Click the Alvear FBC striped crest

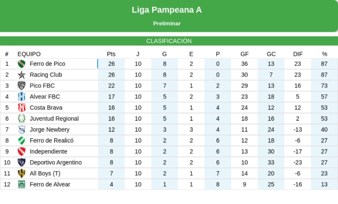tap(21, 97)
